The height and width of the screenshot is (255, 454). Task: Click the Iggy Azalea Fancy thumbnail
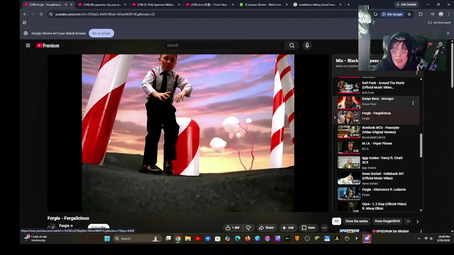(349, 163)
